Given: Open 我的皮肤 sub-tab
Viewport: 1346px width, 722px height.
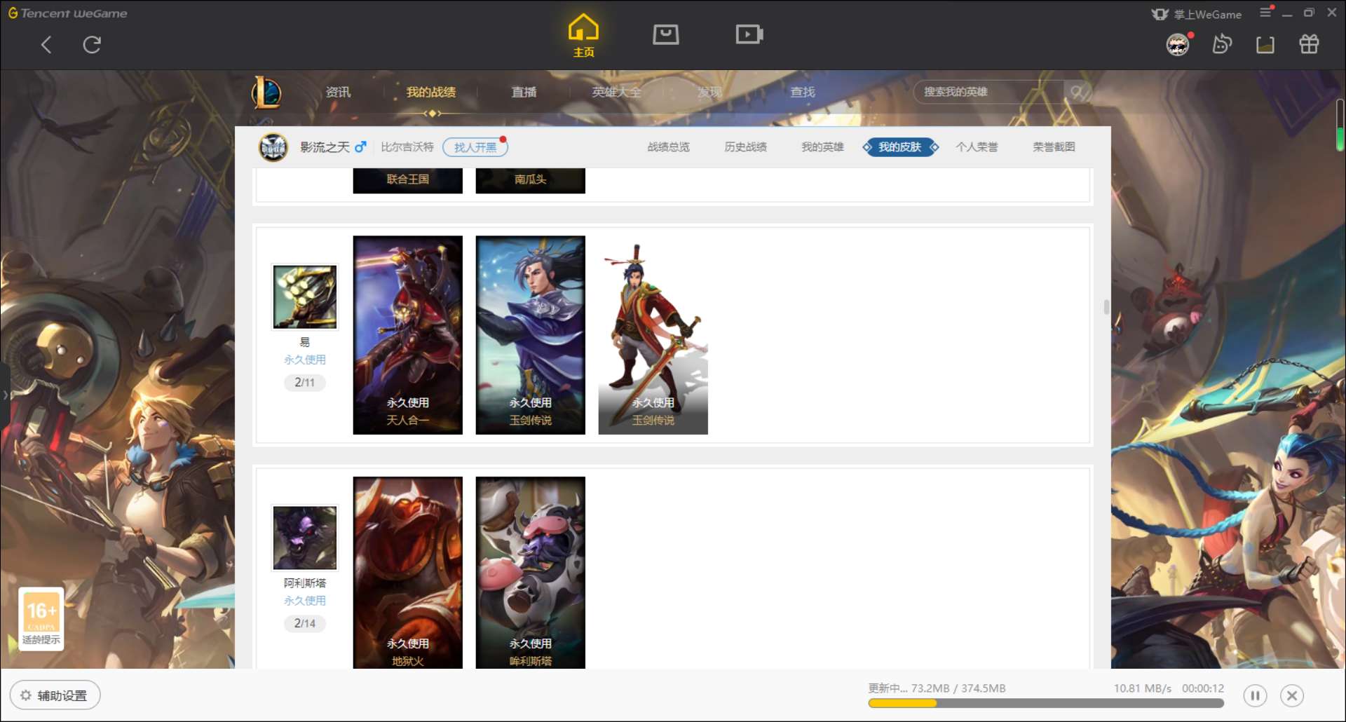Looking at the screenshot, I should [900, 147].
